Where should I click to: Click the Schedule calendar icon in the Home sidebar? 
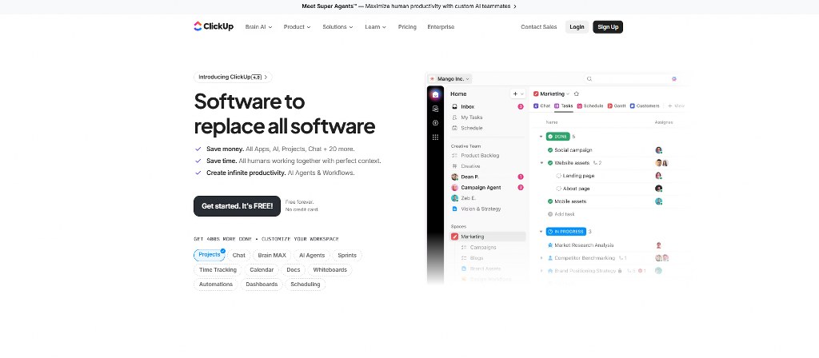pyautogui.click(x=454, y=128)
